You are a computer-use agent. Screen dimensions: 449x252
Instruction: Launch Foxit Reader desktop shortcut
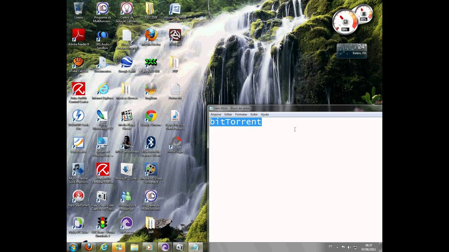pos(79,145)
